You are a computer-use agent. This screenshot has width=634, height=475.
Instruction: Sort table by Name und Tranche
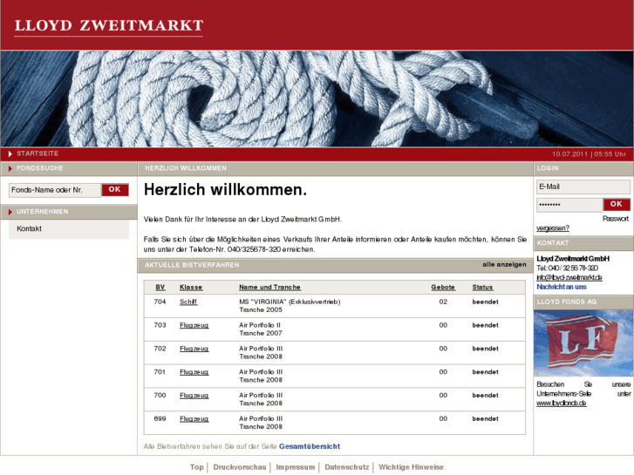coord(269,287)
